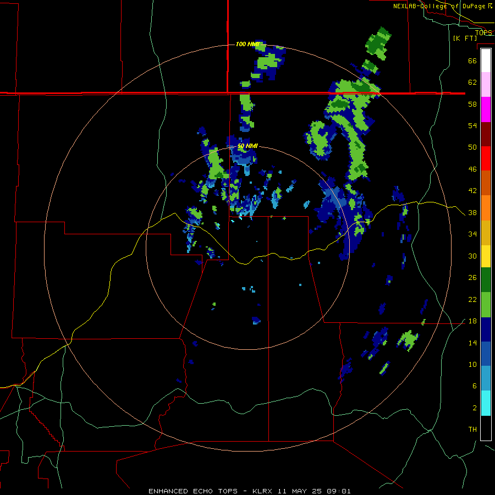Viewport: 495px width, 495px height.
Task: Click the 'NEXLAB-College of DuPage' credit text
Action: (x=440, y=6)
